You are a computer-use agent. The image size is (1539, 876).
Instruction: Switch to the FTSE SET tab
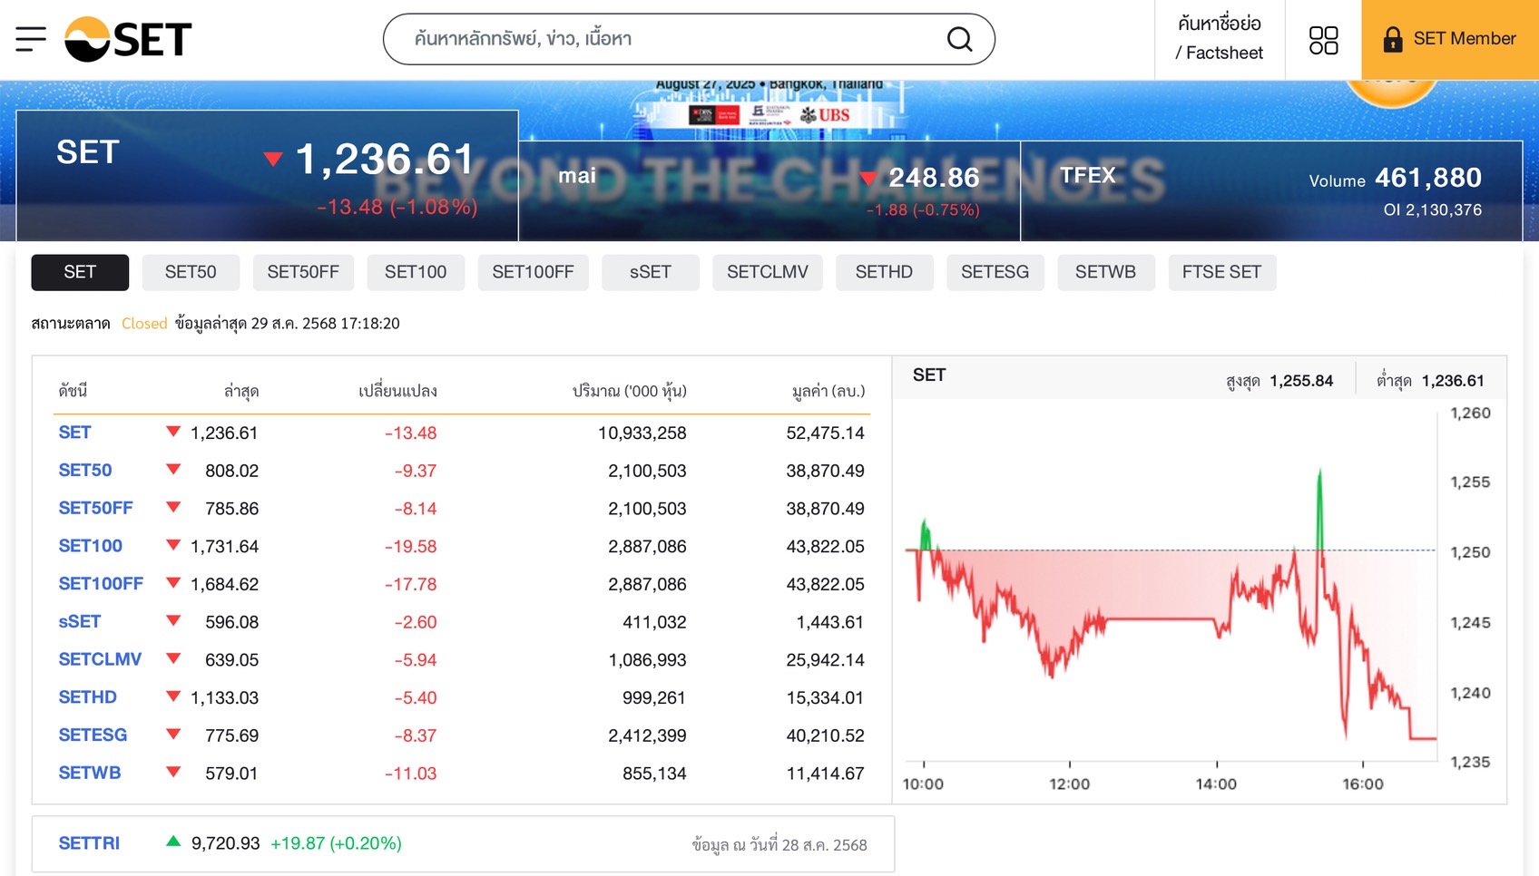click(1221, 272)
